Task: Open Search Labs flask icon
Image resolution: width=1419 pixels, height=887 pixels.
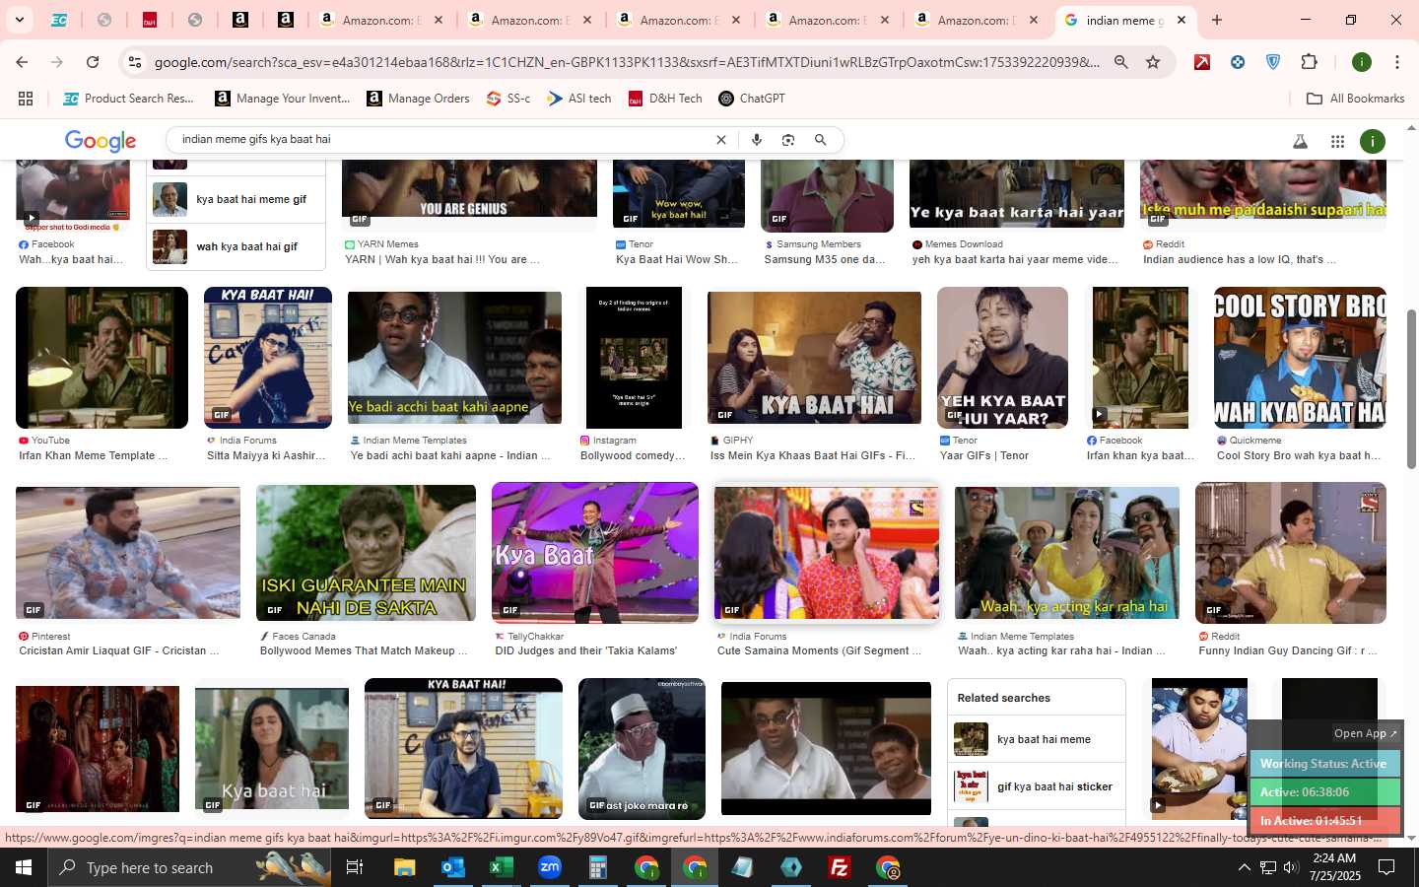Action: [x=1300, y=141]
